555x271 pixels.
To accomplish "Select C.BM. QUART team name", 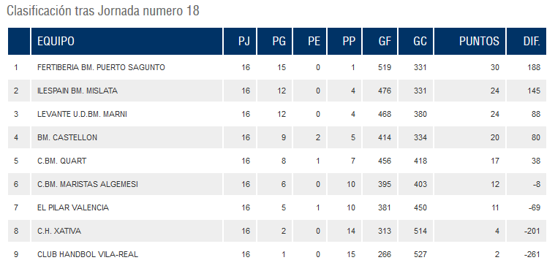I will point(61,161).
